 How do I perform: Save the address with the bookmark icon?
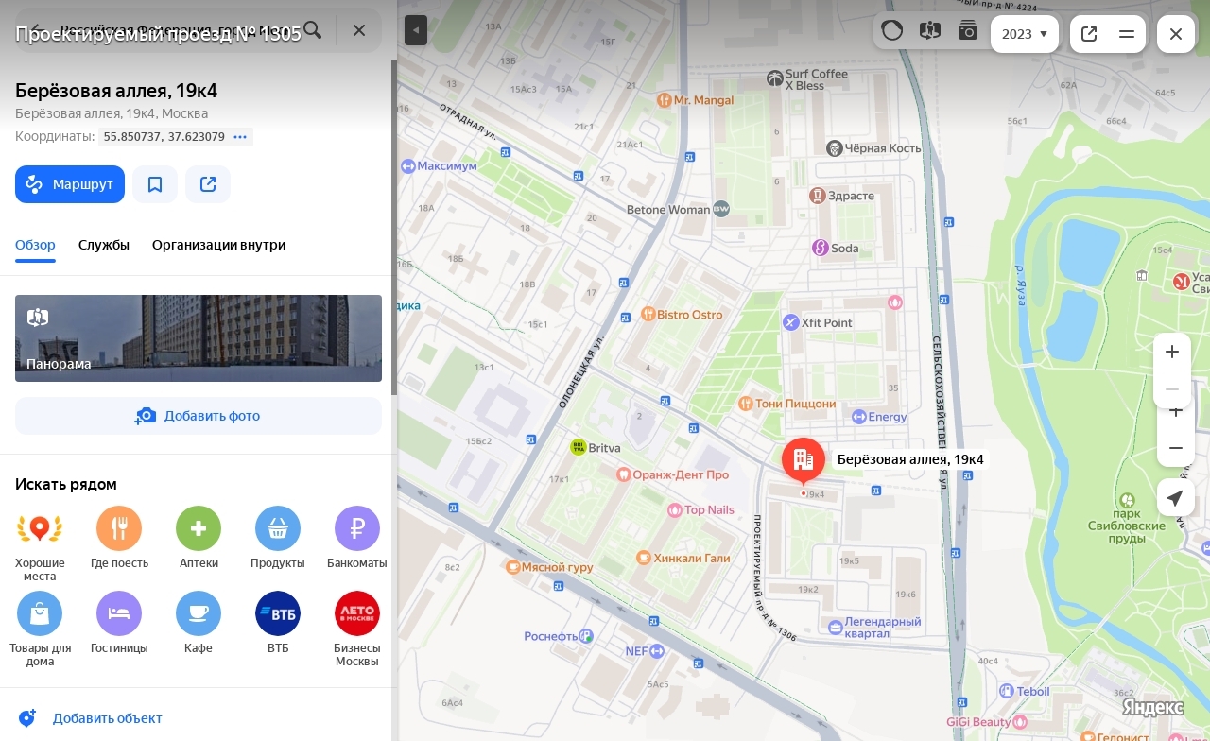tap(155, 184)
